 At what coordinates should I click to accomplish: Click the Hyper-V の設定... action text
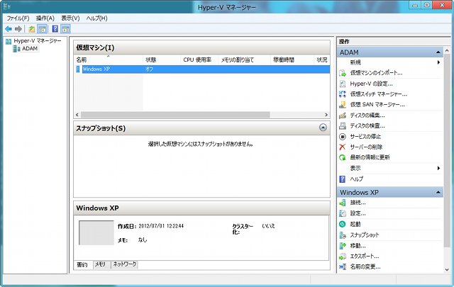tap(372, 84)
